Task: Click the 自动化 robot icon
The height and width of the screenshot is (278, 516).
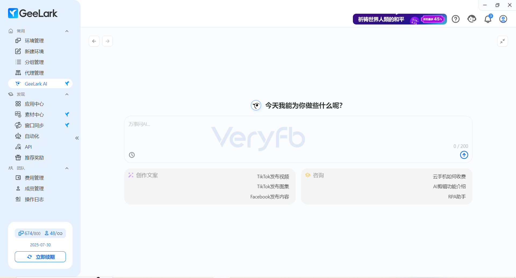Action: pyautogui.click(x=18, y=136)
